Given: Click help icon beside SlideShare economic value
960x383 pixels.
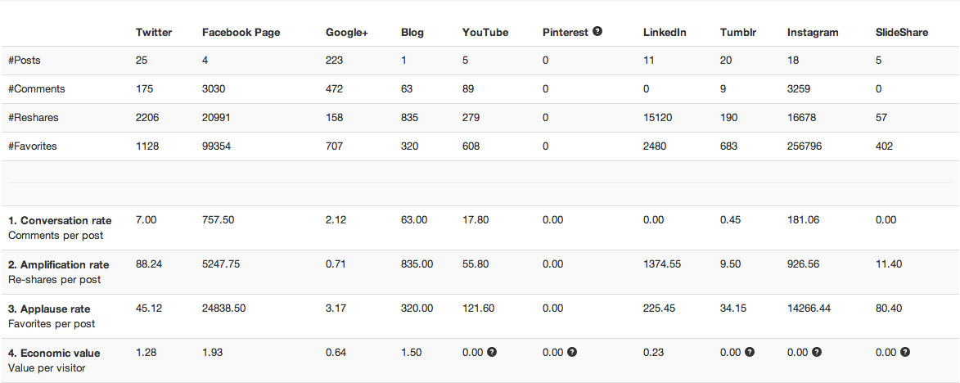Looking at the screenshot, I should pos(905,352).
